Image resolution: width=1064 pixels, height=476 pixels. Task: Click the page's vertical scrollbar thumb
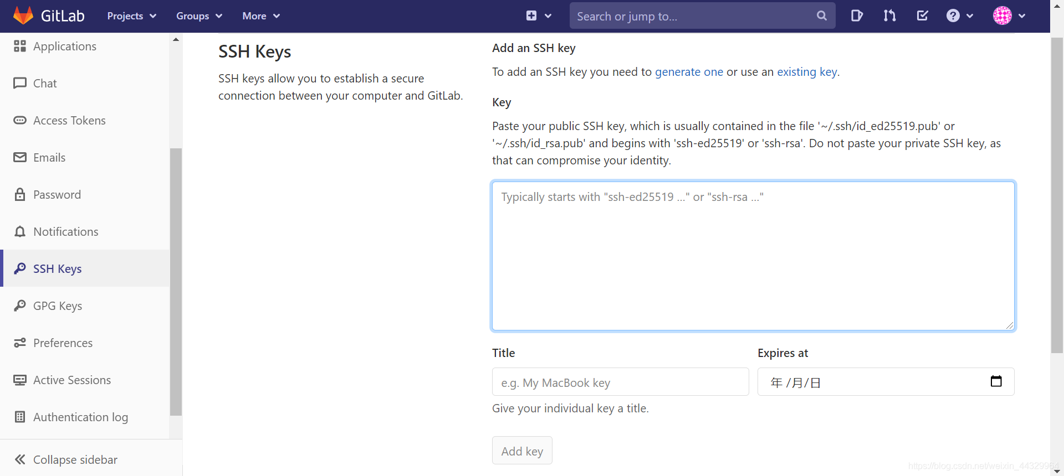1057,194
